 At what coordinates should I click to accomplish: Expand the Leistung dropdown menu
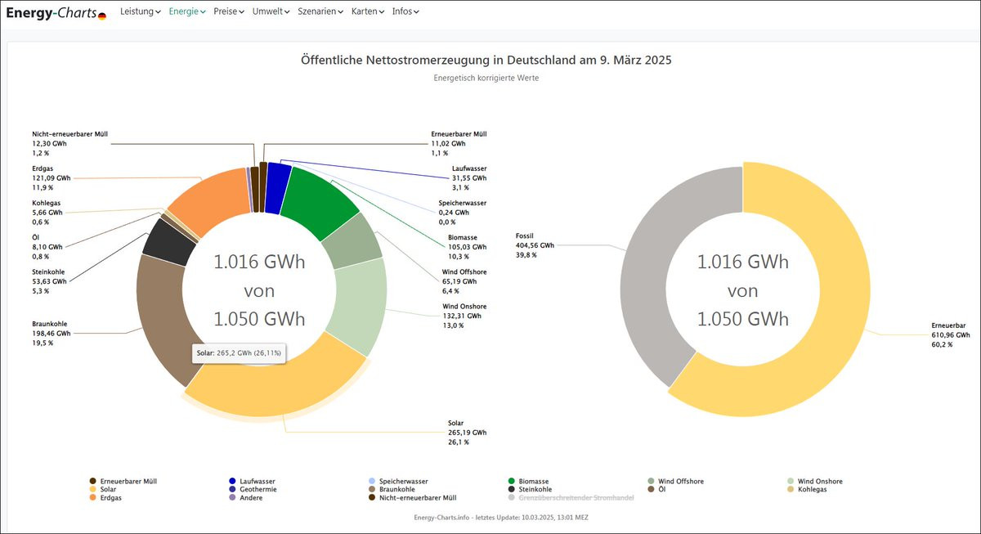[x=140, y=12]
